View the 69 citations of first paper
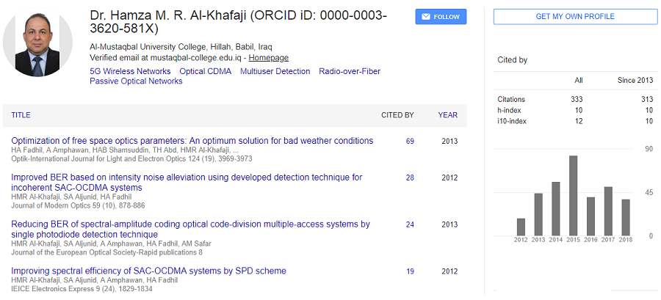 coord(410,142)
